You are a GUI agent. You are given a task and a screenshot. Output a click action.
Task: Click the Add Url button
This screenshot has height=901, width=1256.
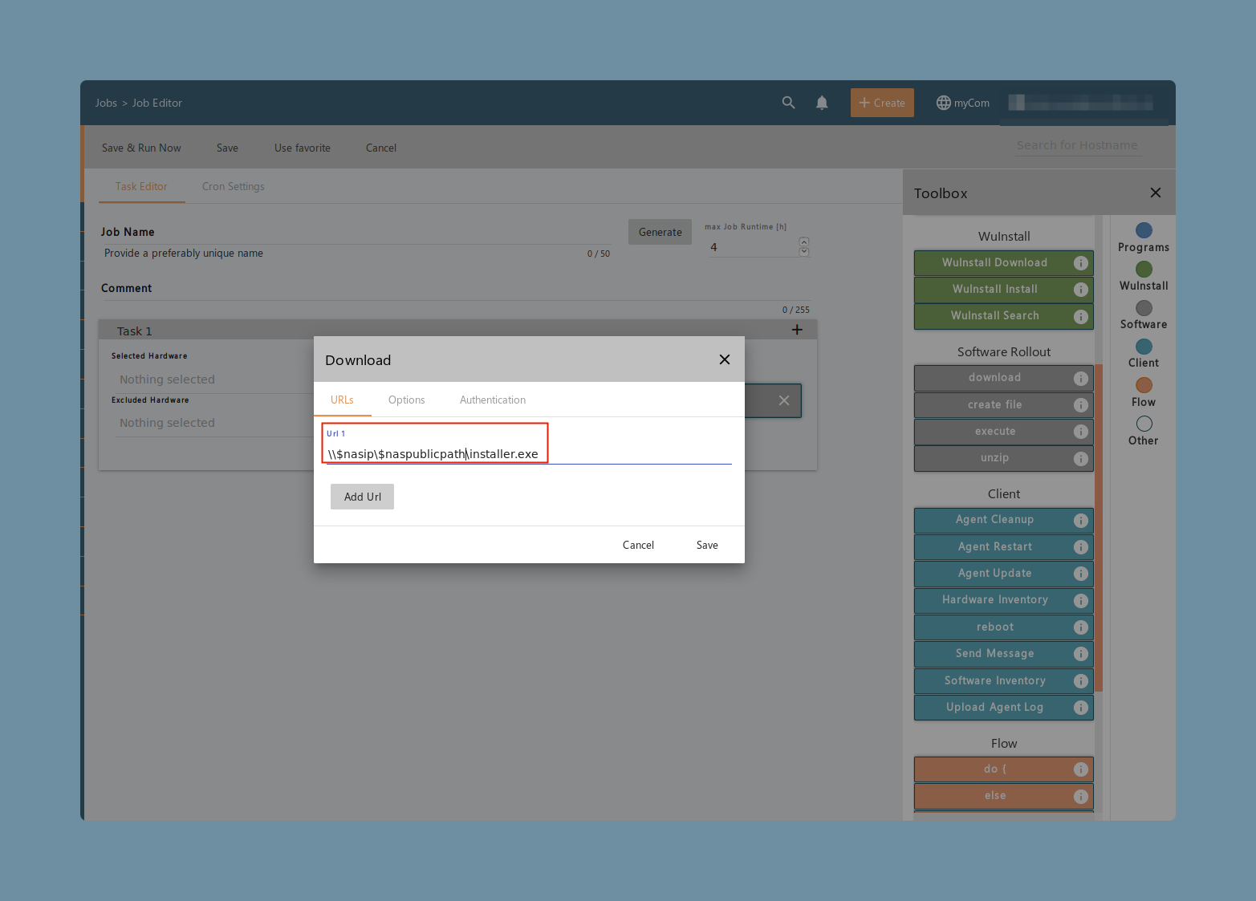tap(362, 497)
